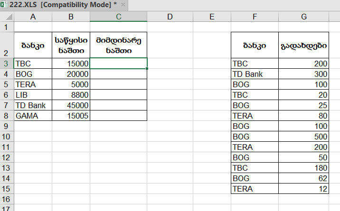Select cell A5 containing TERA
The height and width of the screenshot is (211, 340).
tap(33, 84)
